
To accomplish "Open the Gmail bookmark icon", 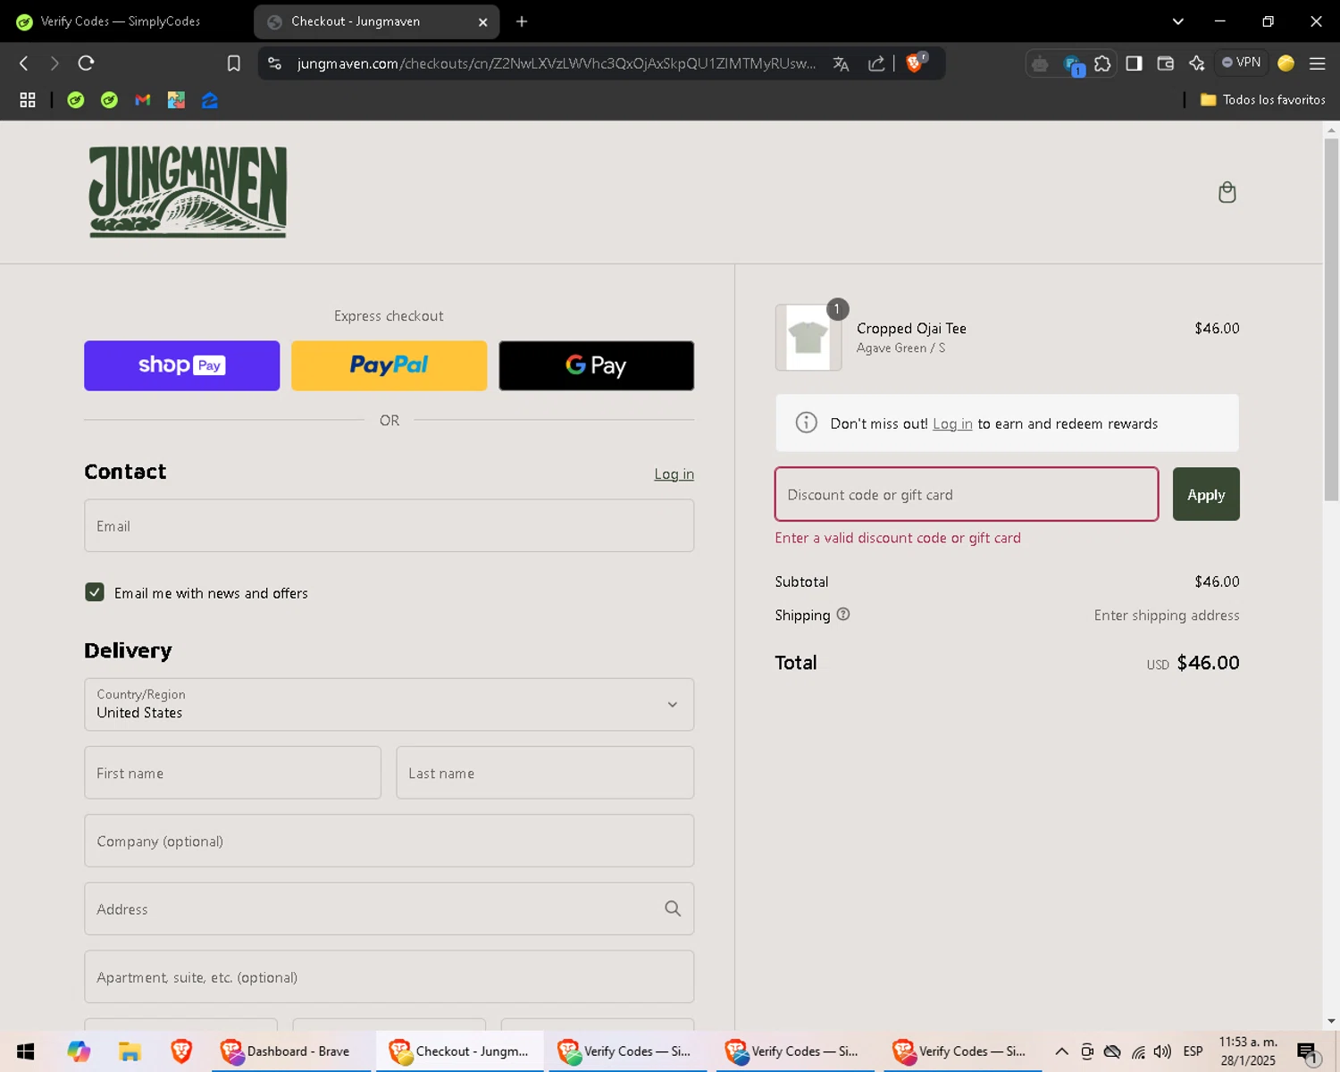I will point(142,100).
